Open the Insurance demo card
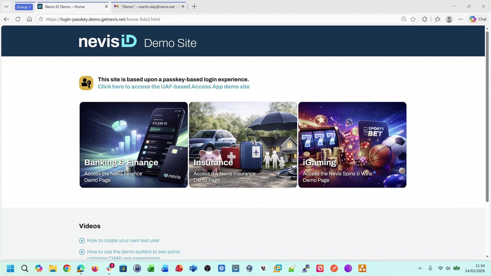491x276 pixels. click(243, 145)
